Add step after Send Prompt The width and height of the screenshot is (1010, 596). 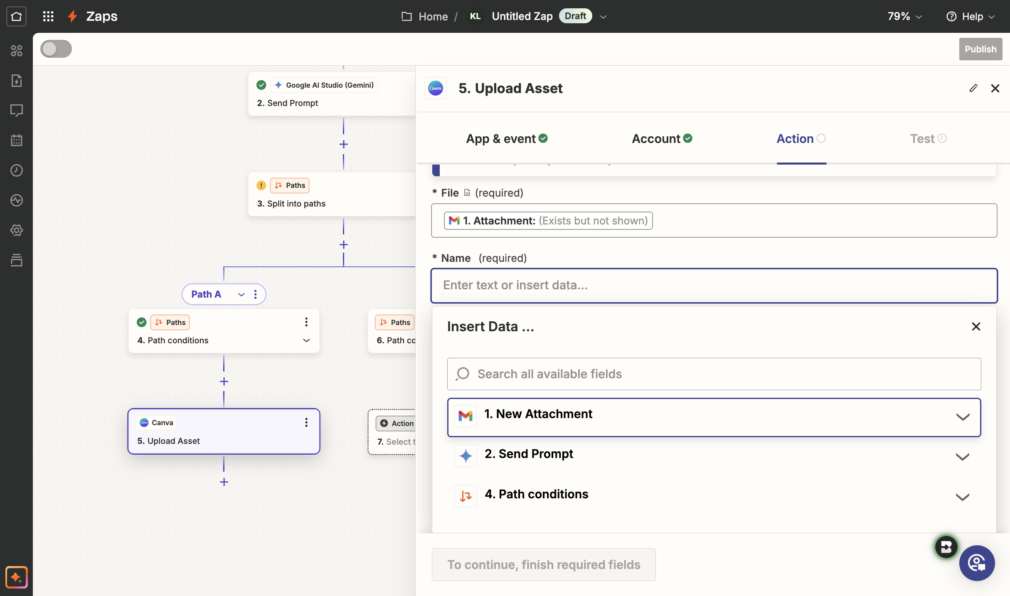point(343,144)
